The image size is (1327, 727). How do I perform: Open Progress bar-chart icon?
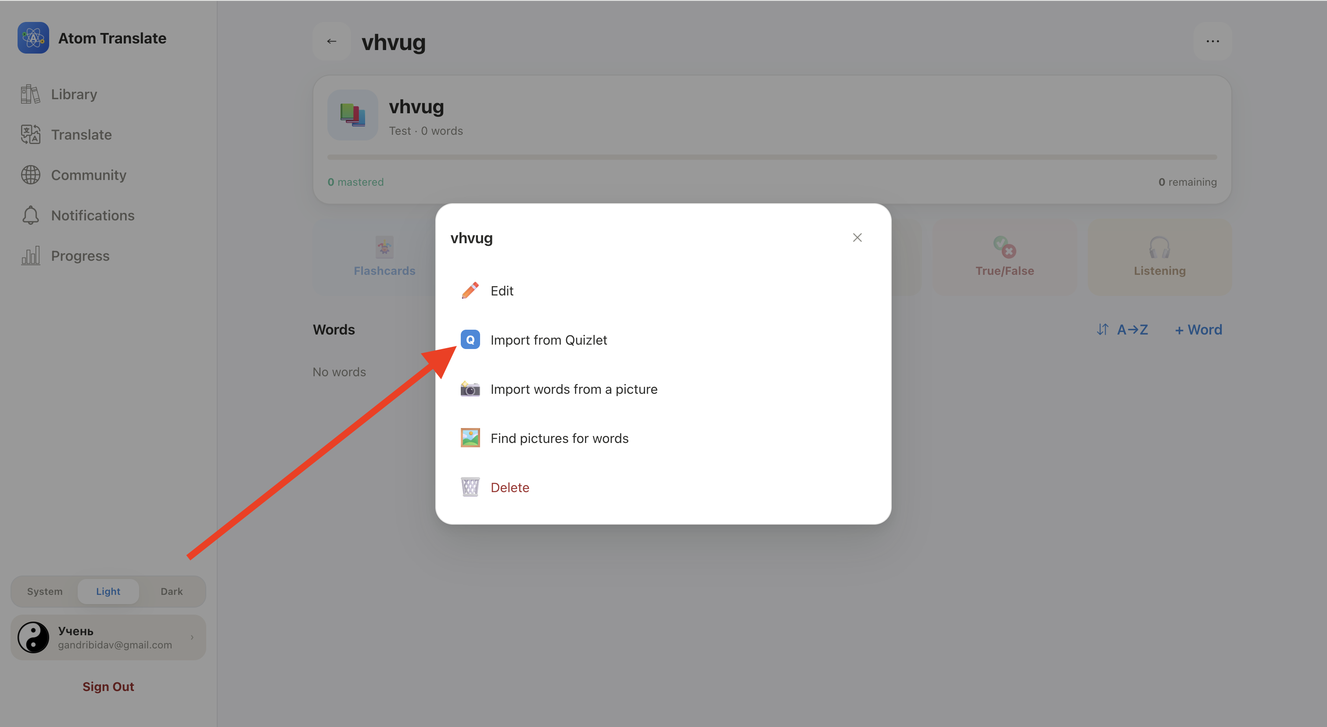[x=30, y=256]
